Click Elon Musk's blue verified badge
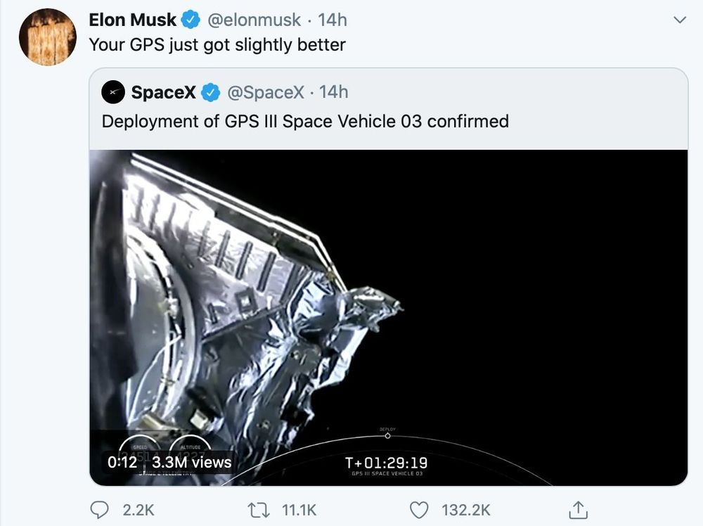703x526 pixels. 191,20
